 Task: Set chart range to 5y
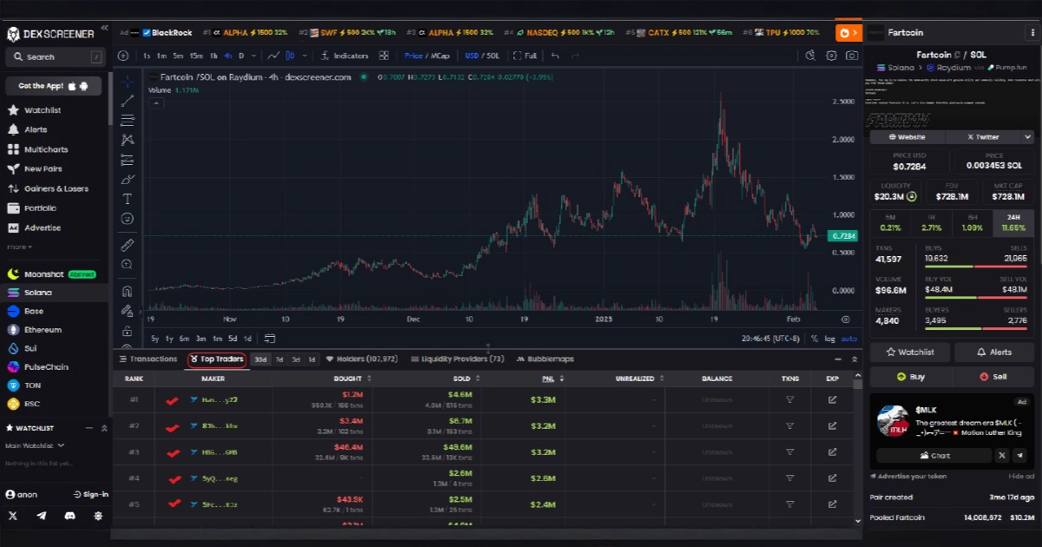tap(155, 339)
